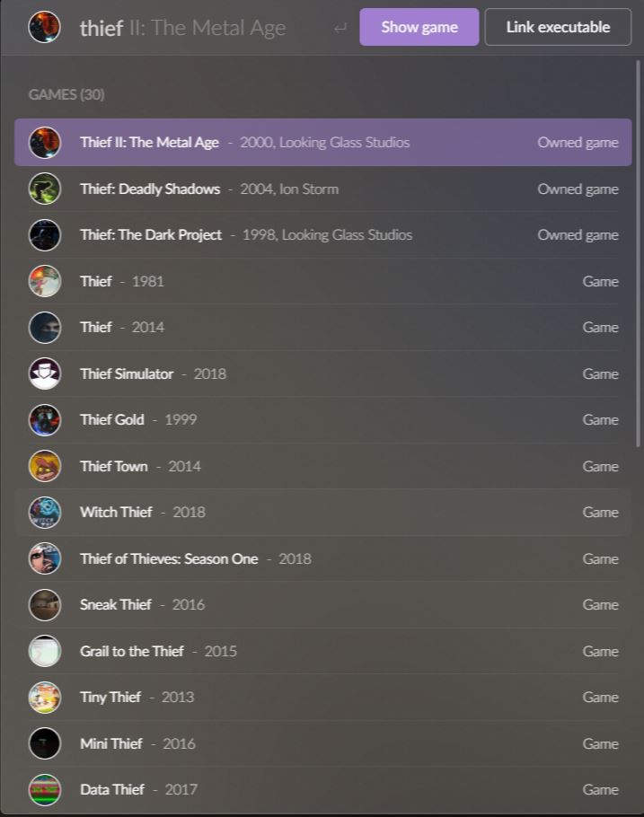Select the Sneak Thief 2016 entry
The height and width of the screenshot is (817, 644).
(322, 605)
